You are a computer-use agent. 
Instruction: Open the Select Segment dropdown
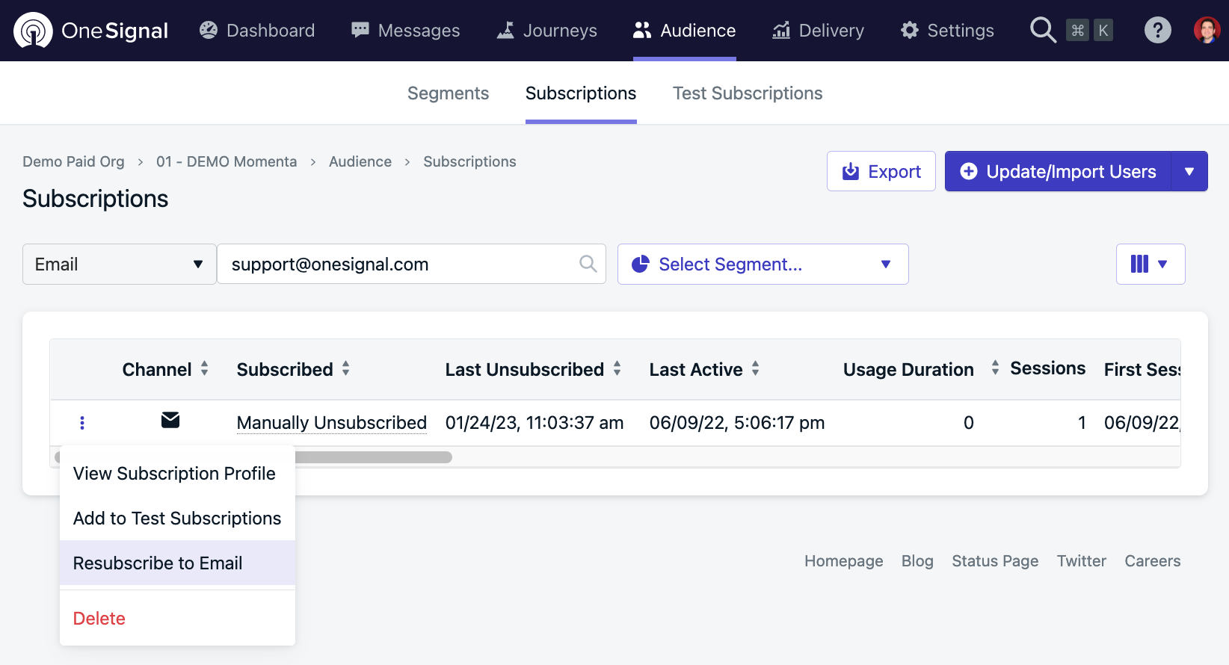point(763,264)
